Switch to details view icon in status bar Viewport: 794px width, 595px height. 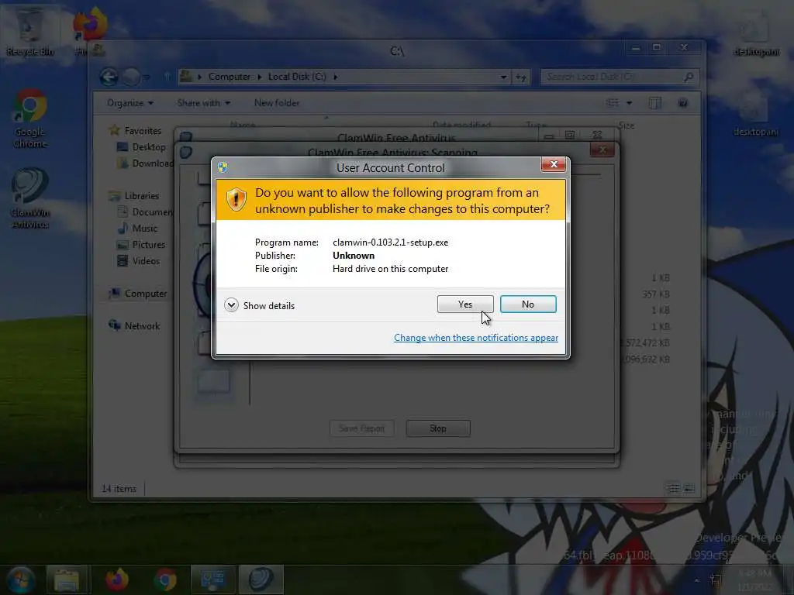[x=674, y=488]
